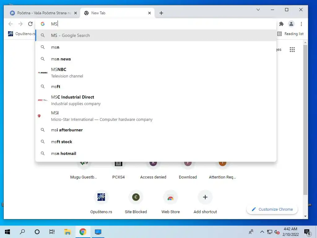
Task: Click the Chrome taskbar icon
Action: click(x=83, y=232)
